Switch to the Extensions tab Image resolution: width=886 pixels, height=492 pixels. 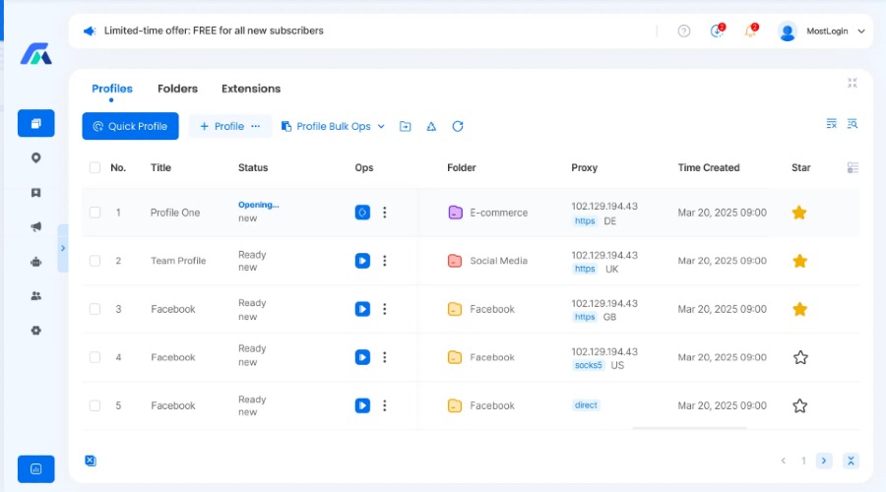(x=251, y=89)
